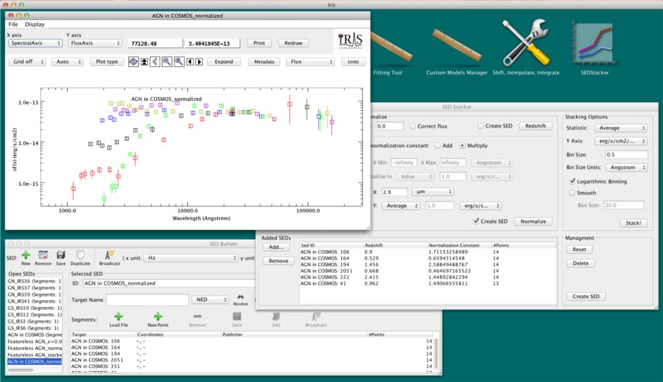Open the µm unit dropdown next to X
The height and width of the screenshot is (382, 663).
click(433, 192)
